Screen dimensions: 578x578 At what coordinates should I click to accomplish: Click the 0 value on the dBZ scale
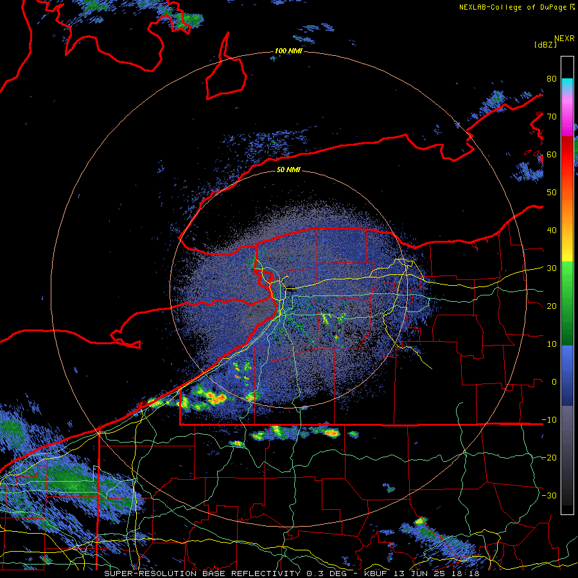554,382
